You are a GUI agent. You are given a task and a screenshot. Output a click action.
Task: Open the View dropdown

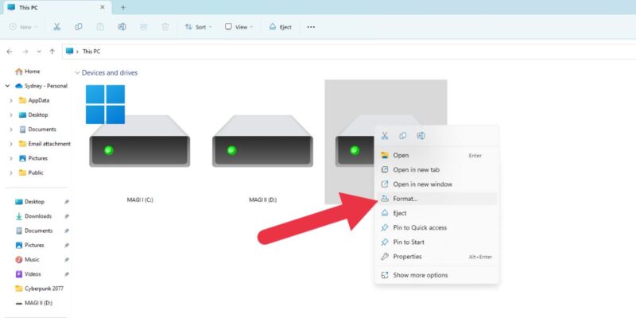(x=239, y=27)
